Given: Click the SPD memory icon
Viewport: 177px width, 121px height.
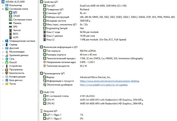Looking at the screenshot, I should [x=11, y=27].
